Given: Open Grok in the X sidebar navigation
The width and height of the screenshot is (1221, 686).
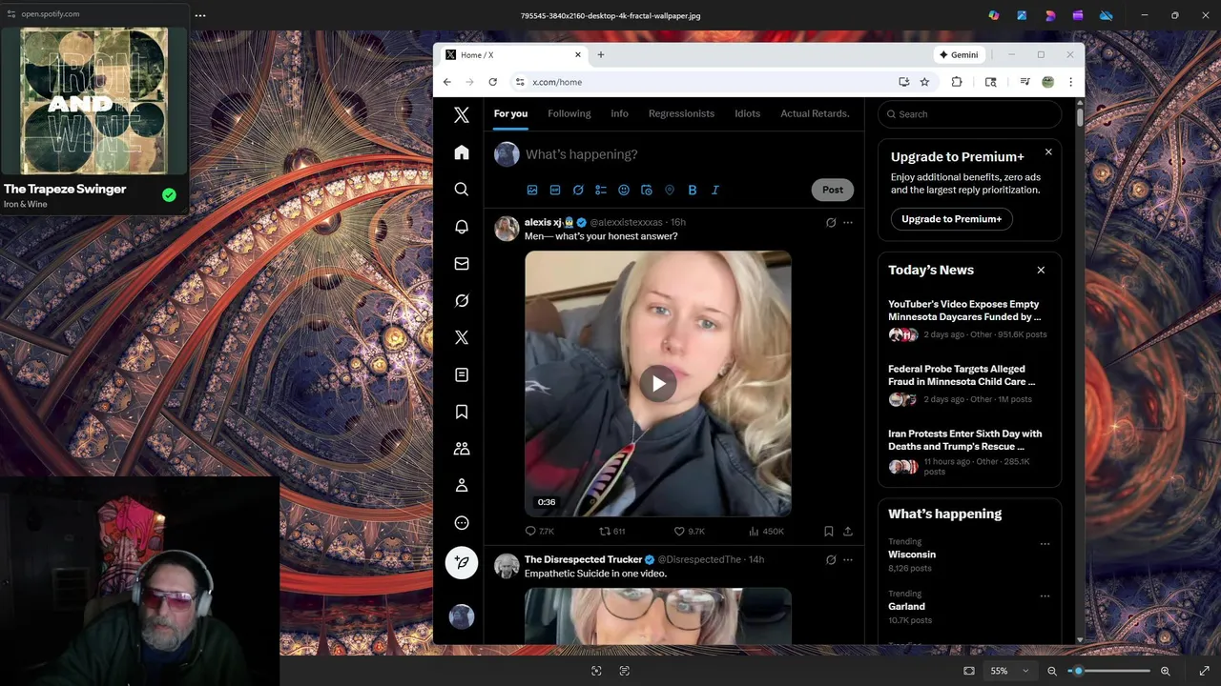Looking at the screenshot, I should 462,301.
